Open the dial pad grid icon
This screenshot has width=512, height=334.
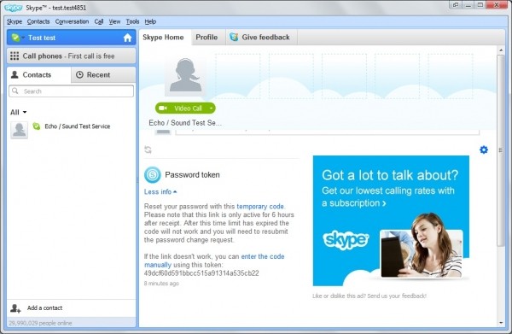(x=15, y=56)
